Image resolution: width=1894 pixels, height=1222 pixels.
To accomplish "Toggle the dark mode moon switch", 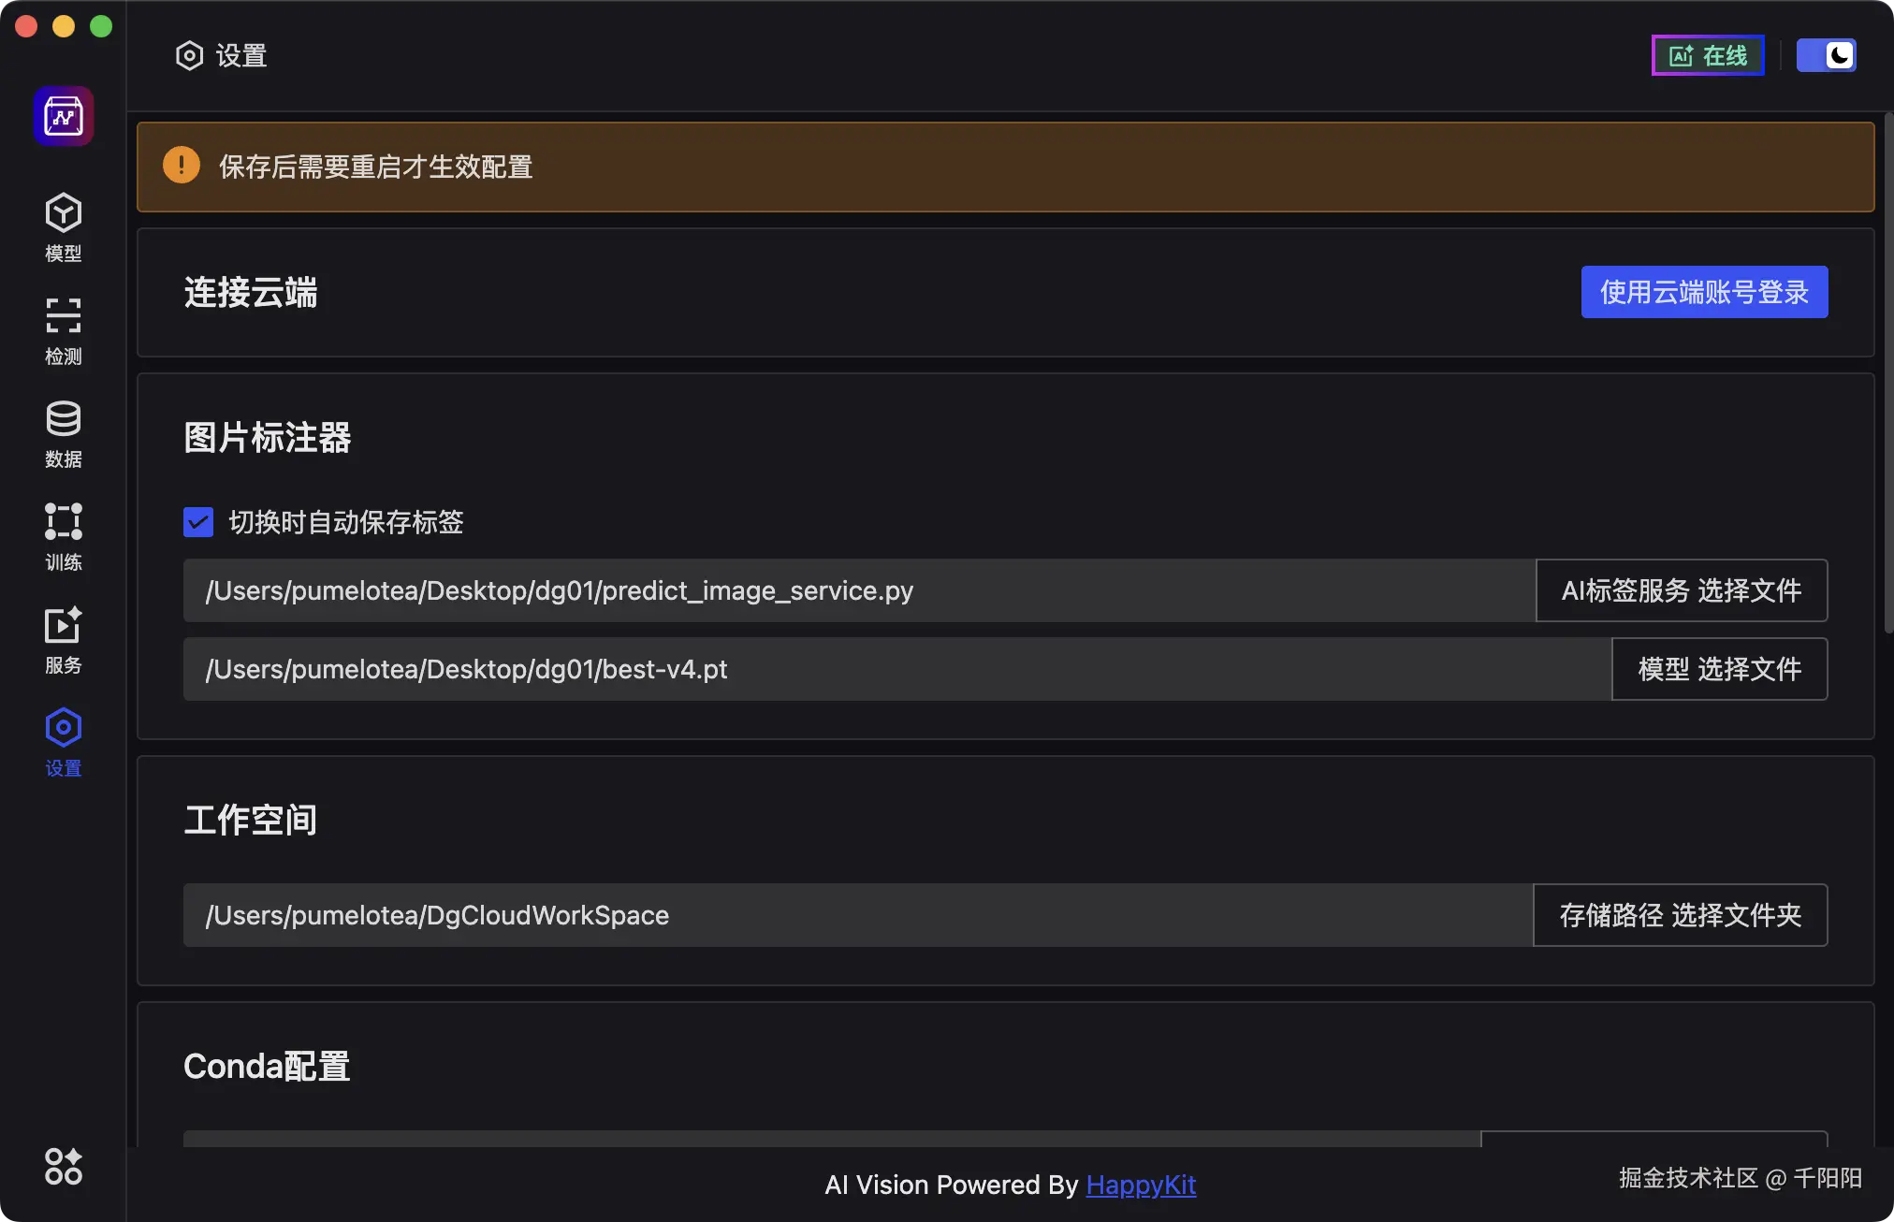I will click(x=1826, y=56).
